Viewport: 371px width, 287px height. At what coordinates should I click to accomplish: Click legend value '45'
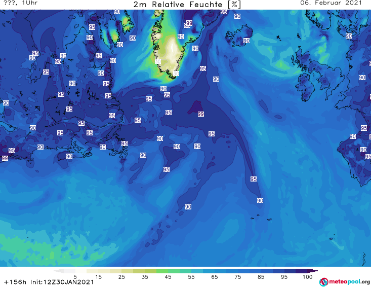pos(168,277)
